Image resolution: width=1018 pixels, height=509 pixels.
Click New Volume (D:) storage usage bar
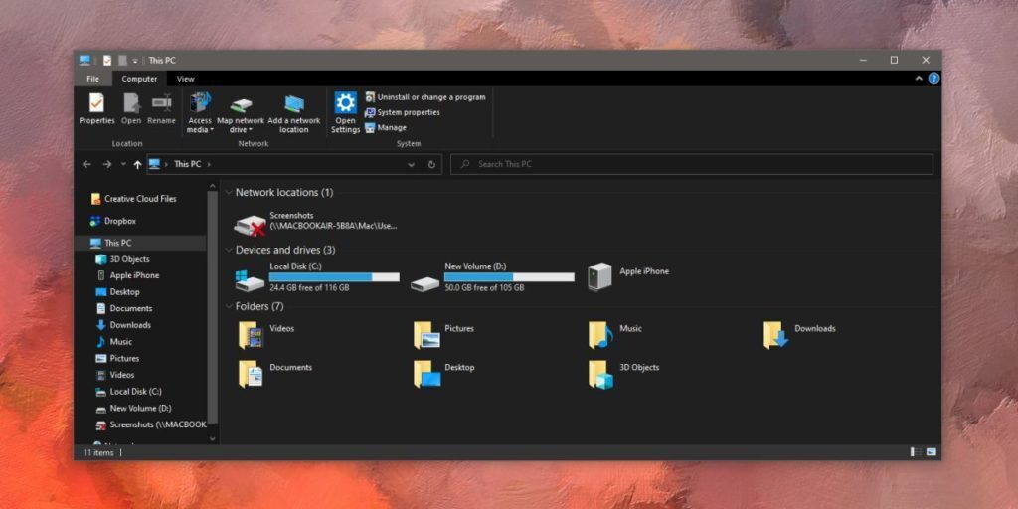tap(509, 277)
